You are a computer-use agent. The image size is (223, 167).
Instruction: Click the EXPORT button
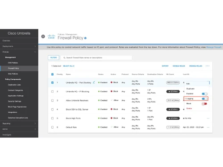165,66
